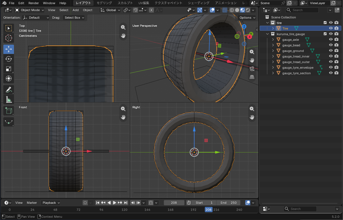The height and width of the screenshot is (220, 343).
Task: Select the Measure tool
Action: (x=9, y=99)
